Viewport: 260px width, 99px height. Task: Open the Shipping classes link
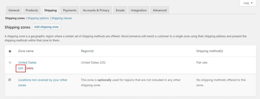click(62, 18)
